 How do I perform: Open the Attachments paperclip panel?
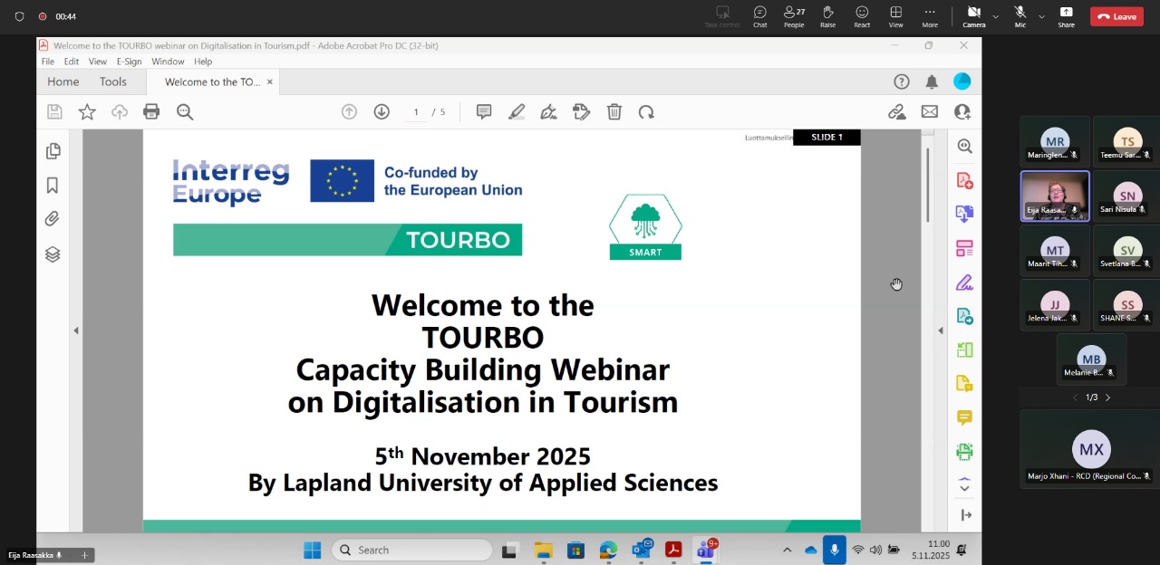(x=53, y=219)
